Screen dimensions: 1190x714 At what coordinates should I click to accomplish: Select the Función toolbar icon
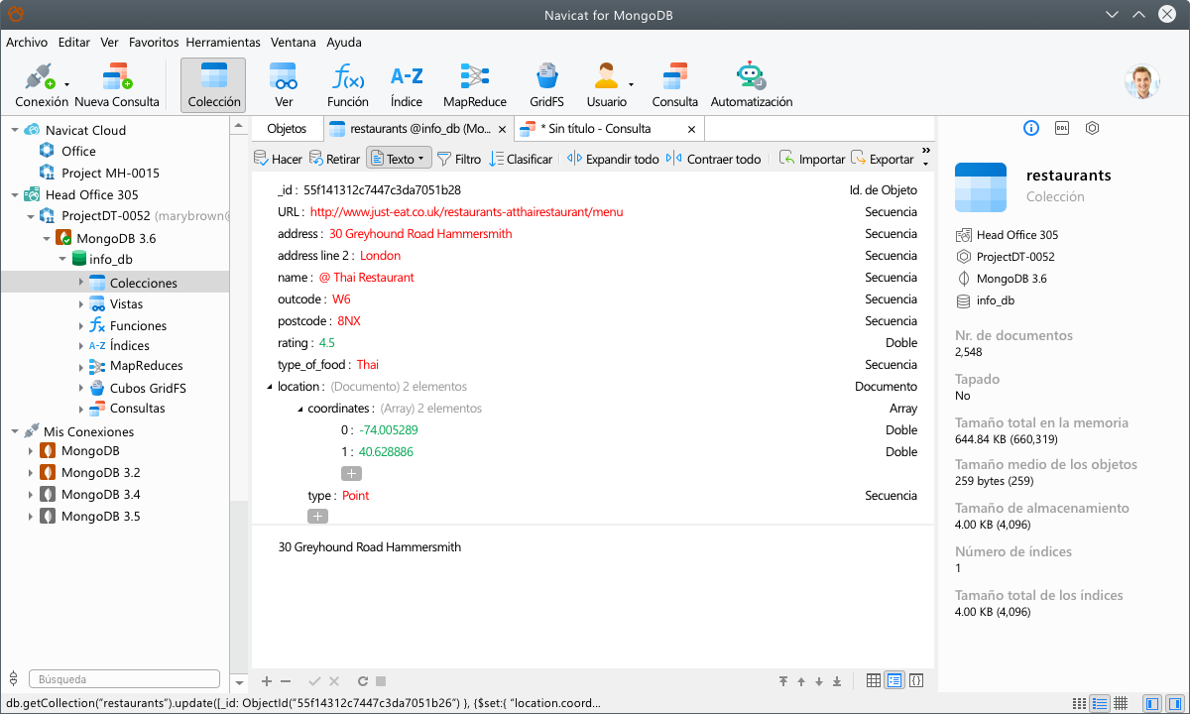click(347, 85)
